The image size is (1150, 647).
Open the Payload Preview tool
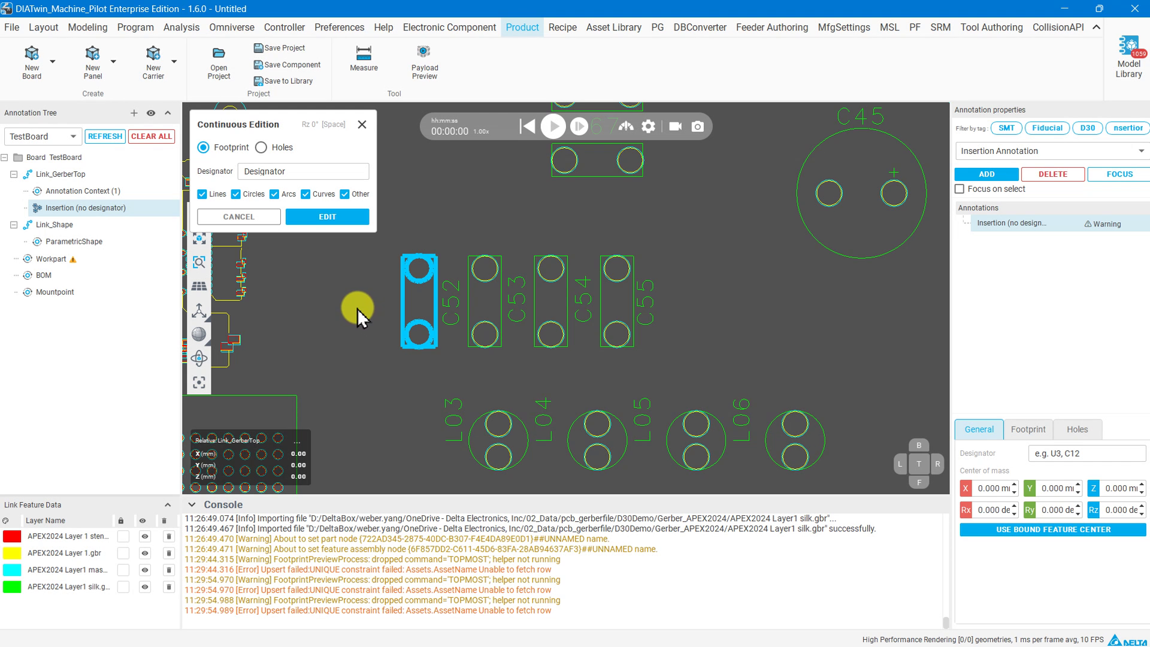[425, 62]
